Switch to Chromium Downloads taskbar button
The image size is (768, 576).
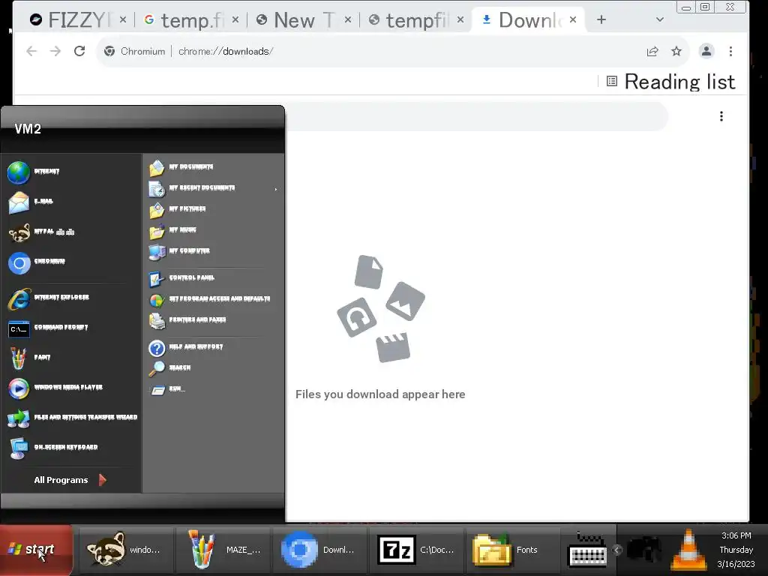coord(319,550)
